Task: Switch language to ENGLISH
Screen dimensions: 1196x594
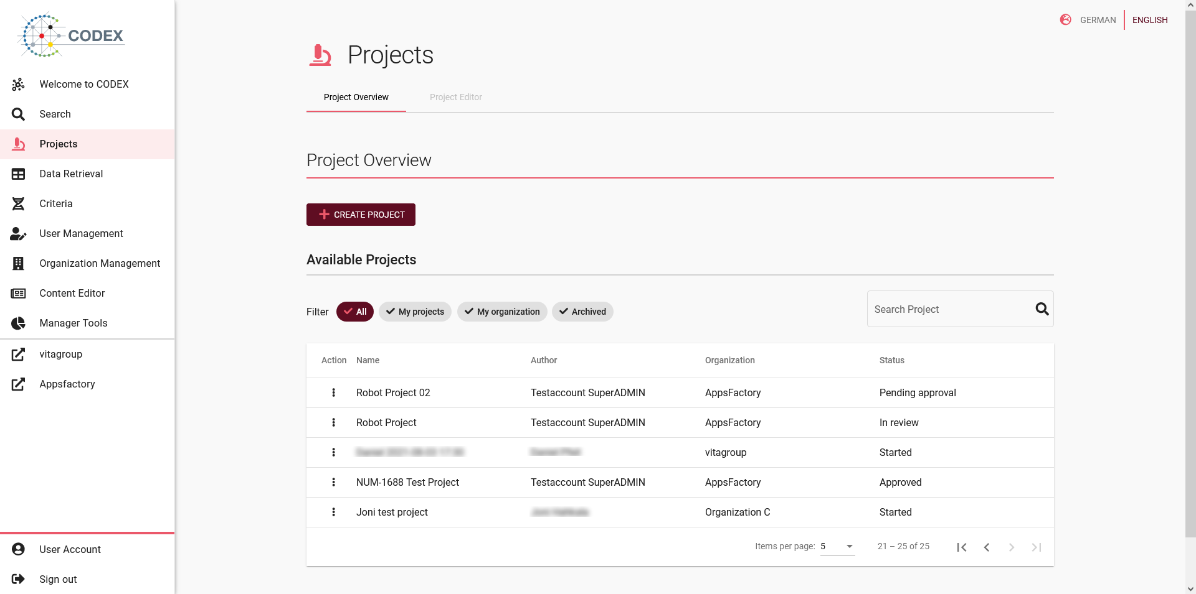Action: click(x=1150, y=20)
